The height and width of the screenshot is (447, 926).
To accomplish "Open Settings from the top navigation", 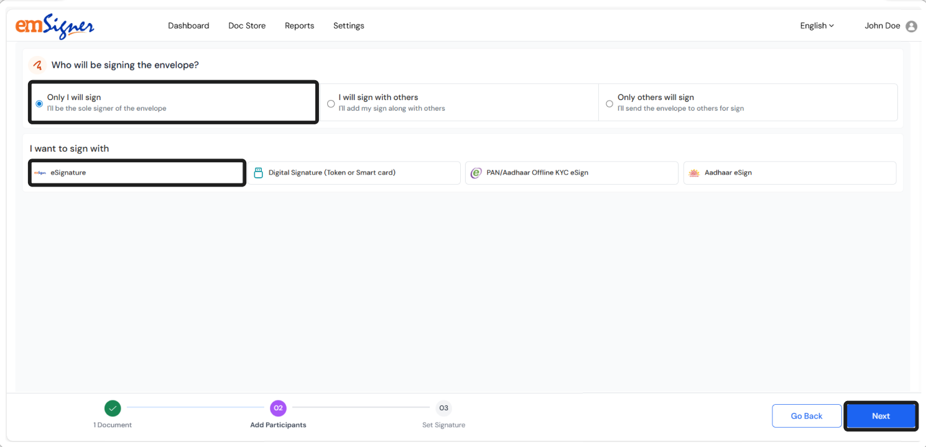I will 348,26.
